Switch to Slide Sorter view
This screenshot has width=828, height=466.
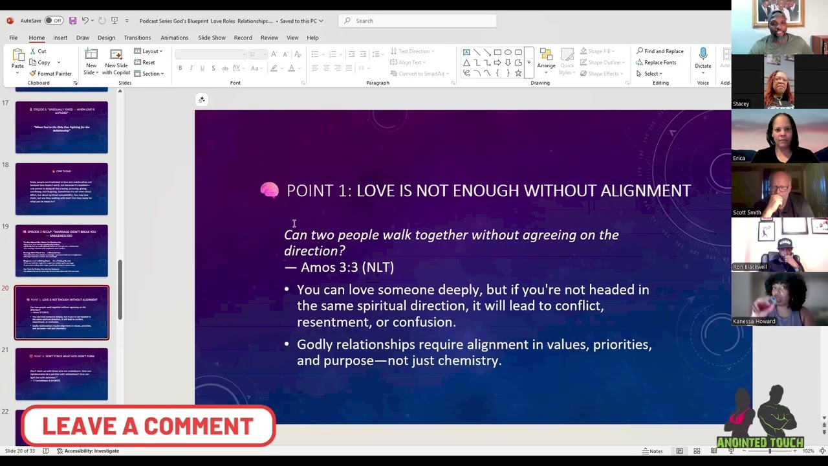[697, 450]
